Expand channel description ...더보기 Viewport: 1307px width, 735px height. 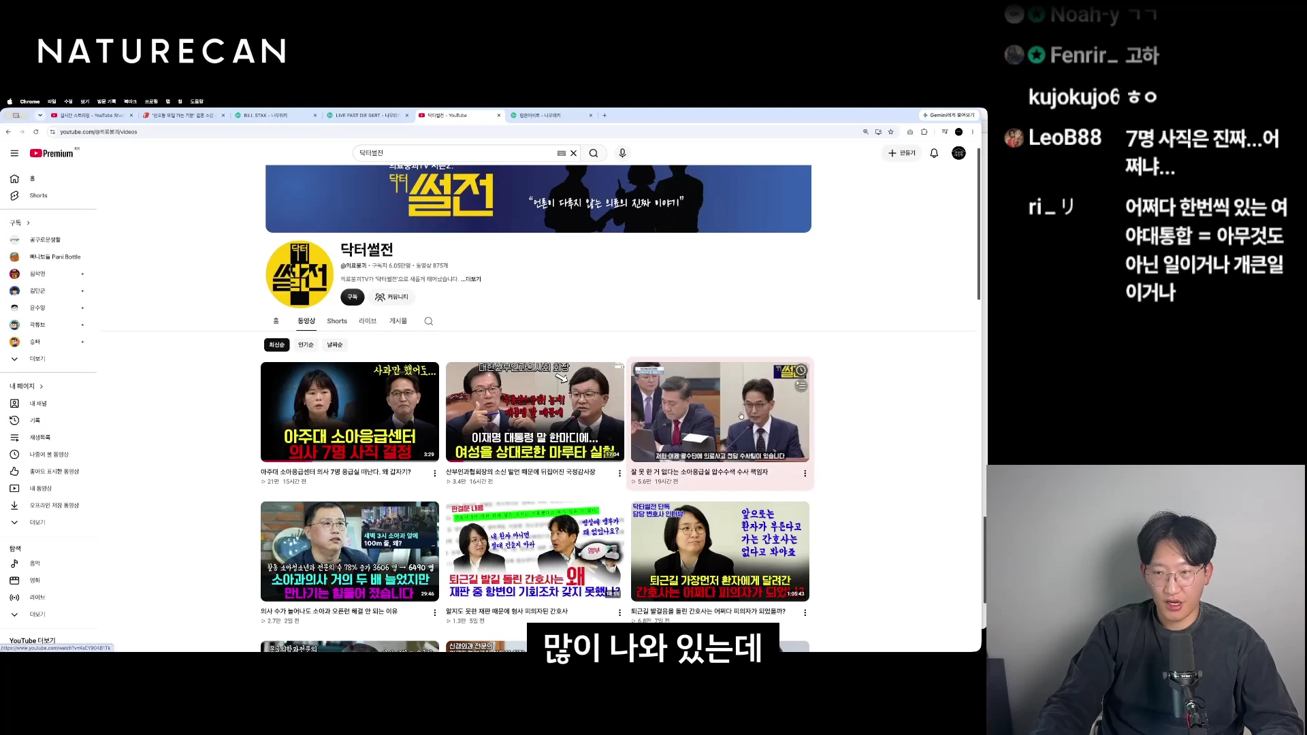pyautogui.click(x=471, y=279)
